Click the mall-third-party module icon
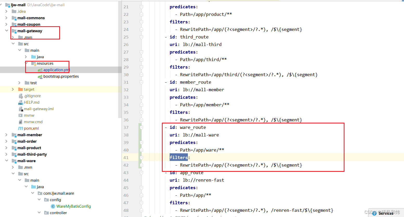 [x=14, y=154]
